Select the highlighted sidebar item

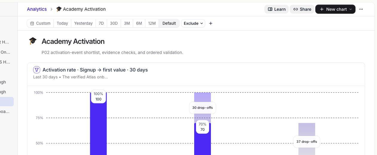[7, 102]
